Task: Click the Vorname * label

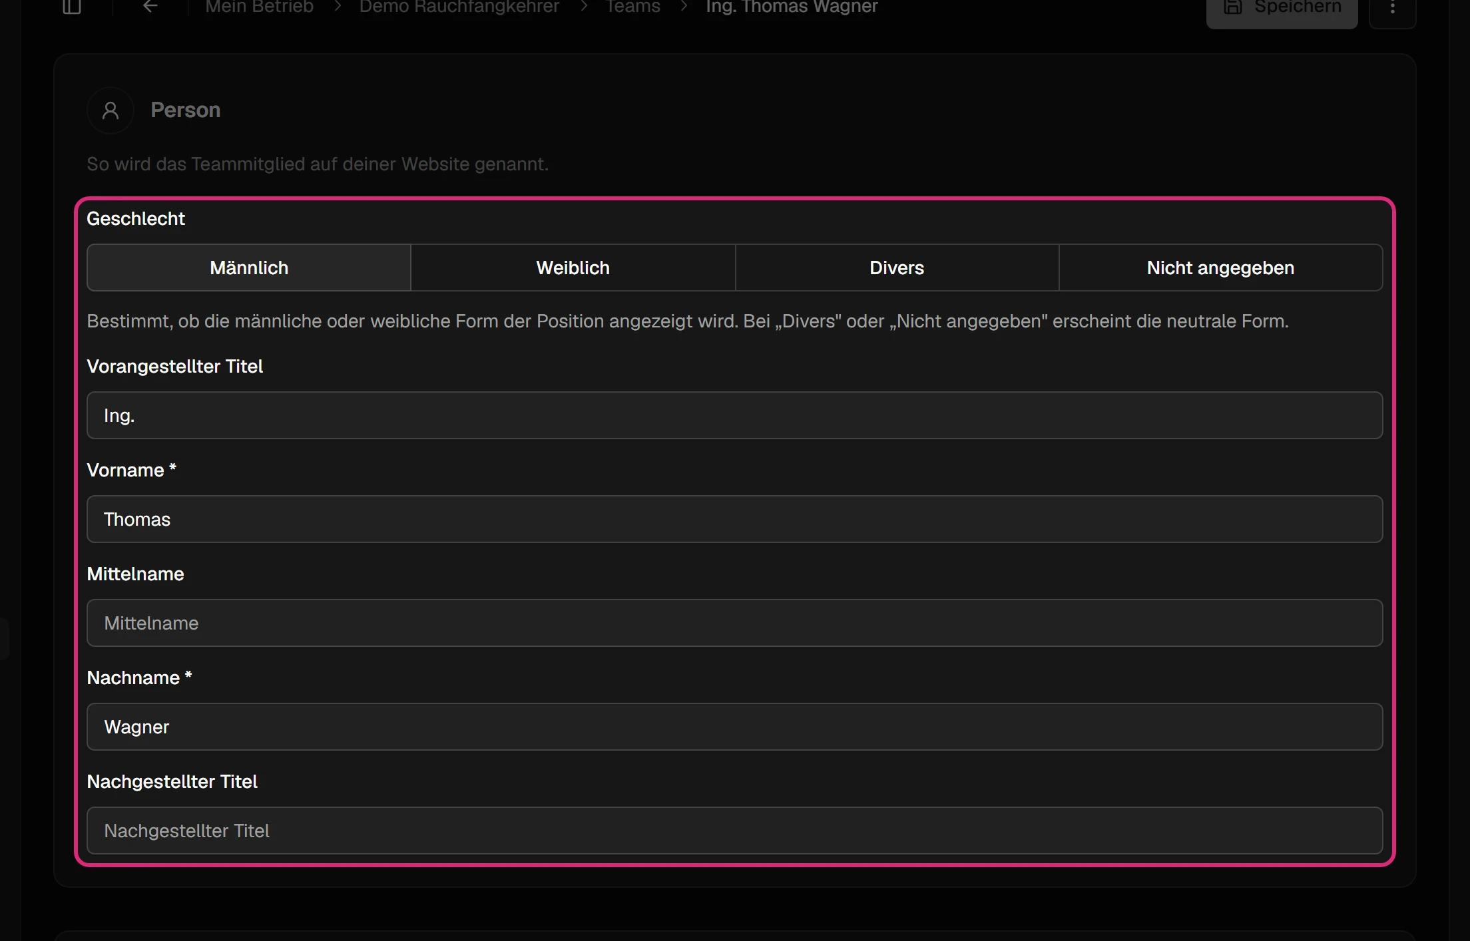Action: pos(131,470)
